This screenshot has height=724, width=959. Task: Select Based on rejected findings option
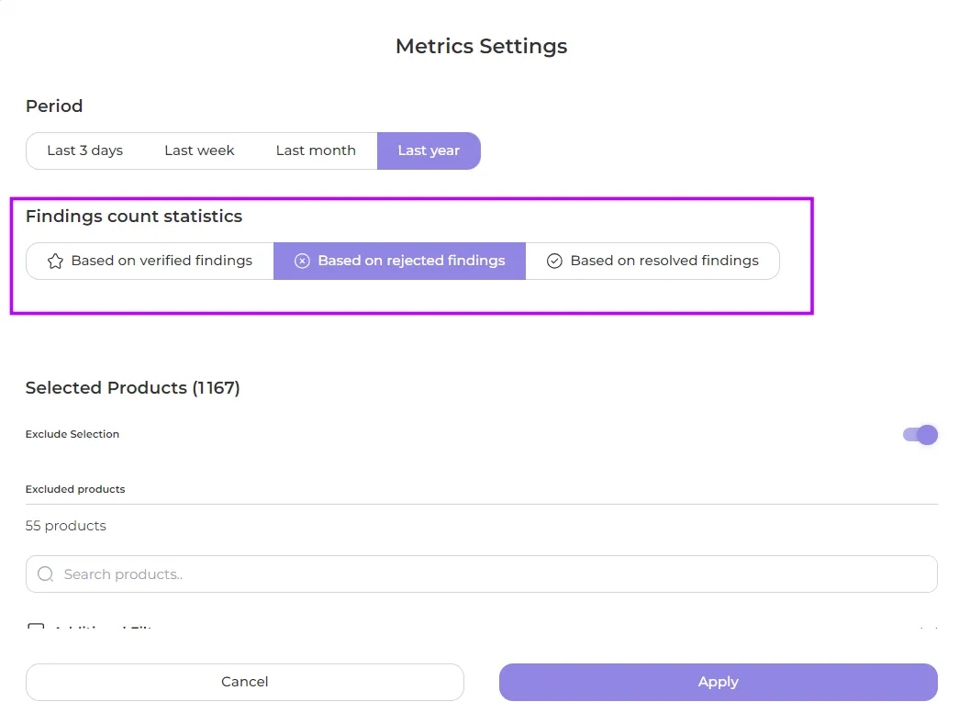pyautogui.click(x=400, y=262)
